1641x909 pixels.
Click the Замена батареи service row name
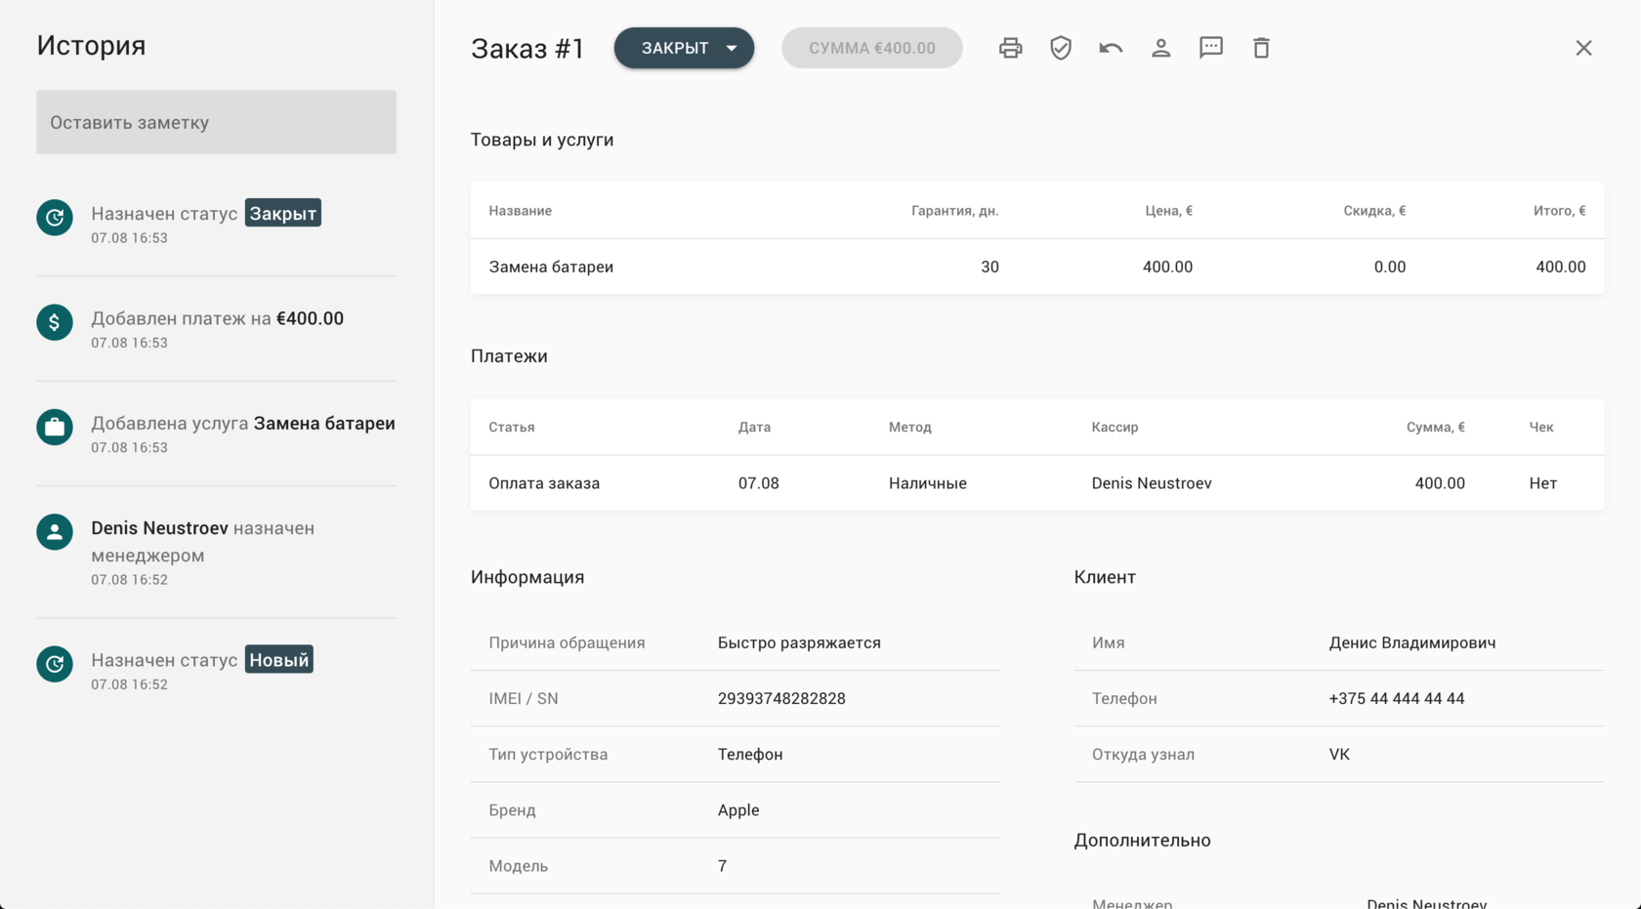pos(551,267)
